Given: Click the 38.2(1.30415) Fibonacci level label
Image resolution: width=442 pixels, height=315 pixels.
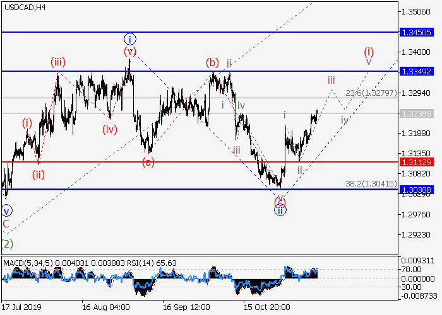Looking at the screenshot, I should [371, 183].
